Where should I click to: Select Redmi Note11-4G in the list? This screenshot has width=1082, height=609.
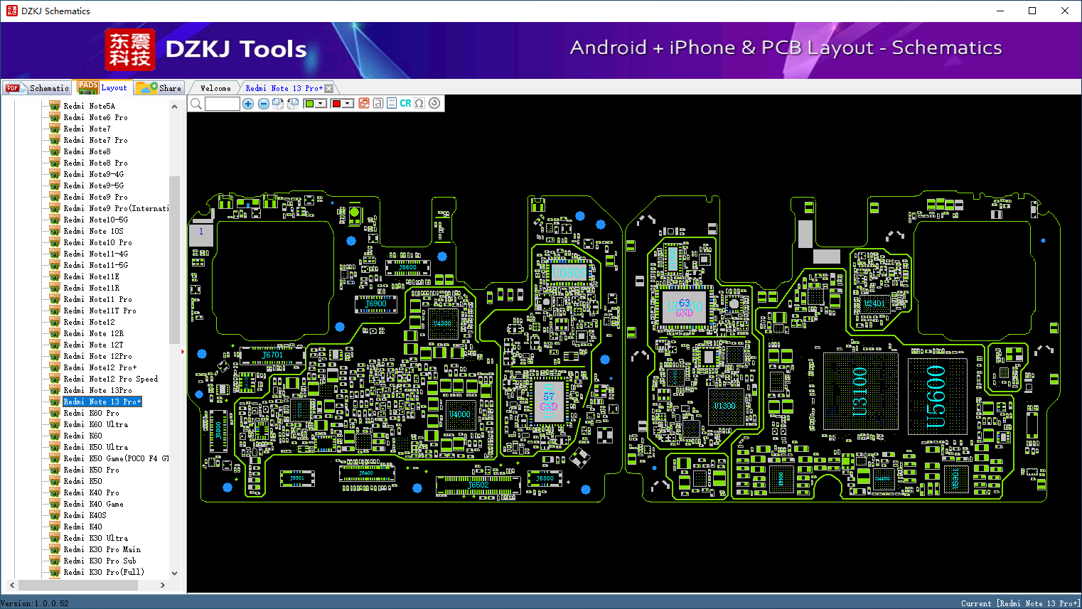95,254
